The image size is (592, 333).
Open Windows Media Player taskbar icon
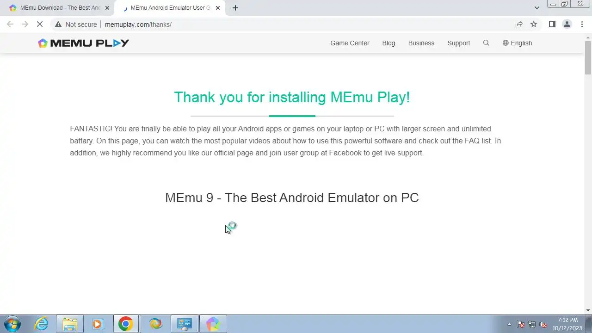[98, 324]
